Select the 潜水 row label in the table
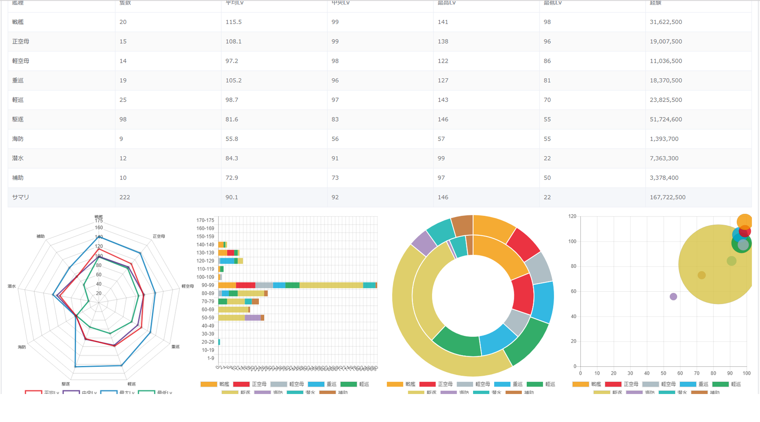The height and width of the screenshot is (422, 760). (18, 158)
